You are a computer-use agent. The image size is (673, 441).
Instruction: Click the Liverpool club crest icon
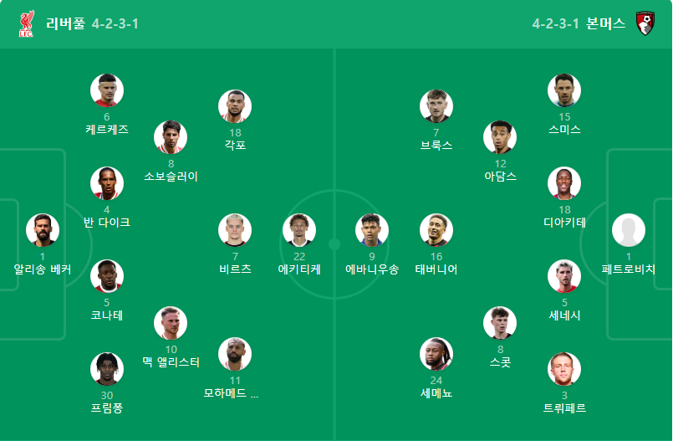(26, 23)
